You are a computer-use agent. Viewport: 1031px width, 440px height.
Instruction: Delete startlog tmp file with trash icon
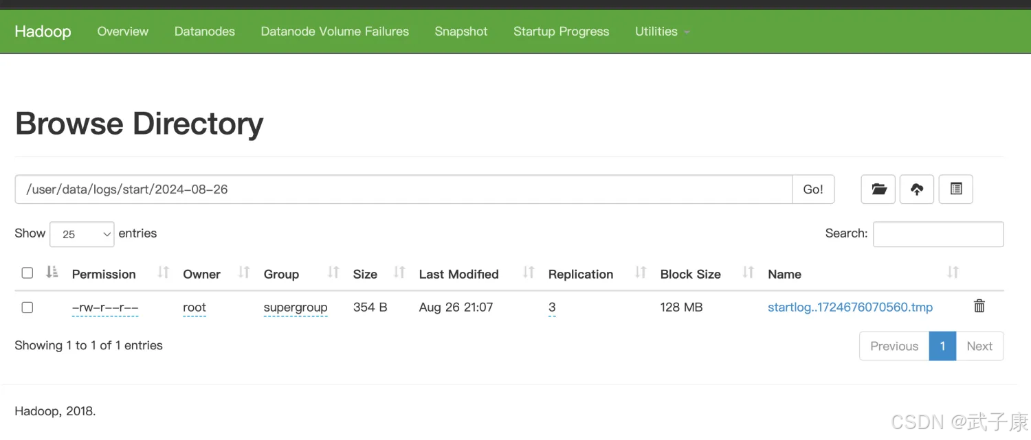point(979,306)
